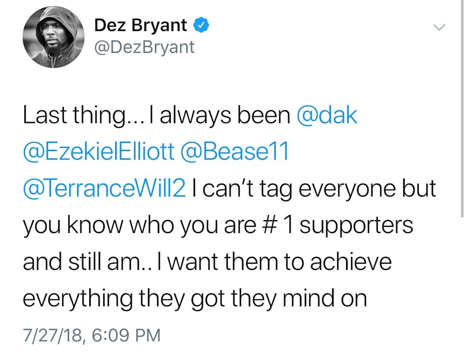The height and width of the screenshot is (355, 467).
Task: Click the word "achieve" in the tweet
Action: (x=351, y=262)
